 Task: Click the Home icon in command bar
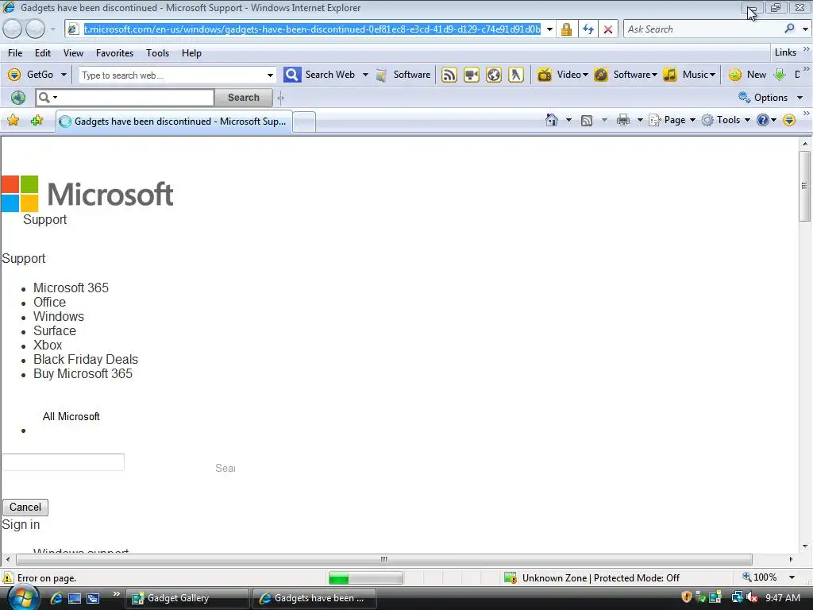click(552, 121)
